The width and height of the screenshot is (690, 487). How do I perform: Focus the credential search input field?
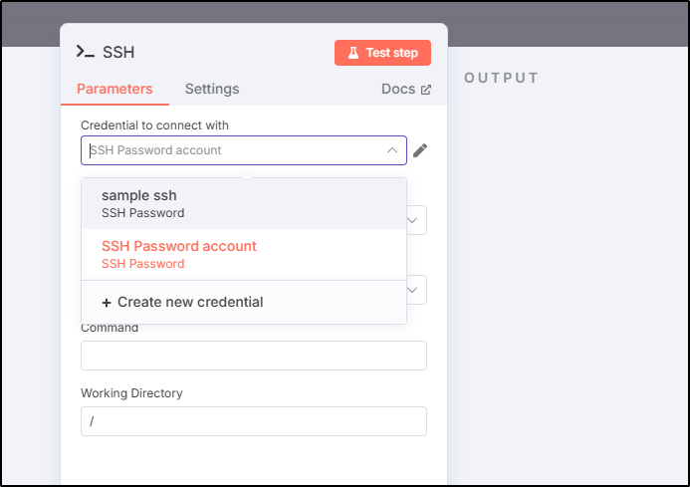[x=237, y=150]
